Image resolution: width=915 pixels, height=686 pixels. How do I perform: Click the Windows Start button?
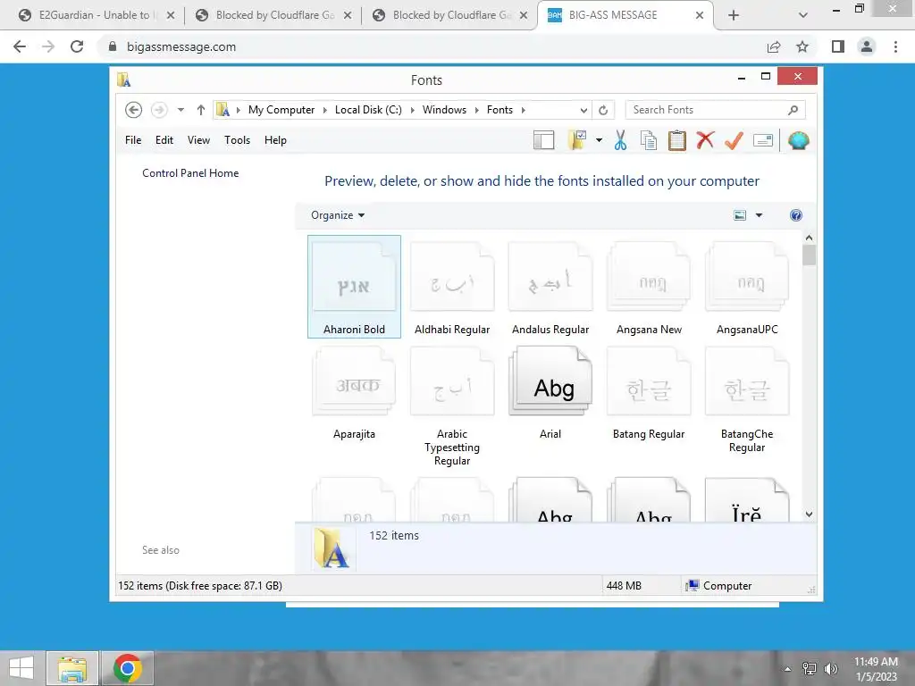click(21, 668)
